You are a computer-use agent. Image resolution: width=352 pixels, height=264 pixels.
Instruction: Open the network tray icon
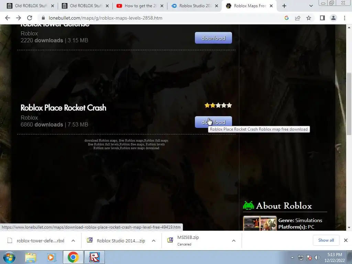tap(300, 257)
